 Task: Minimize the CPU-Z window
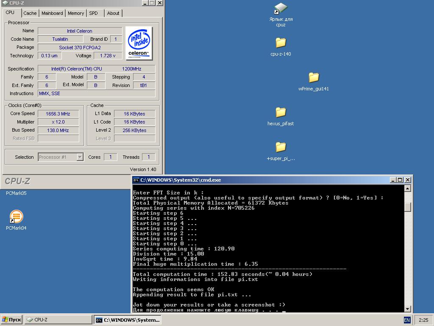tap(145, 3)
